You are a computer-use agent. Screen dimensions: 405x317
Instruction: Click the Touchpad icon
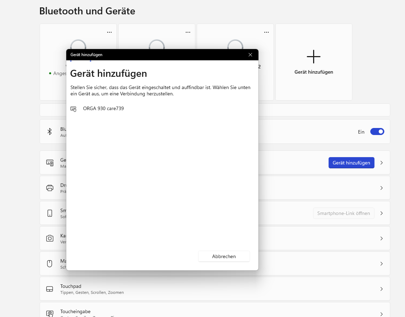[49, 289]
